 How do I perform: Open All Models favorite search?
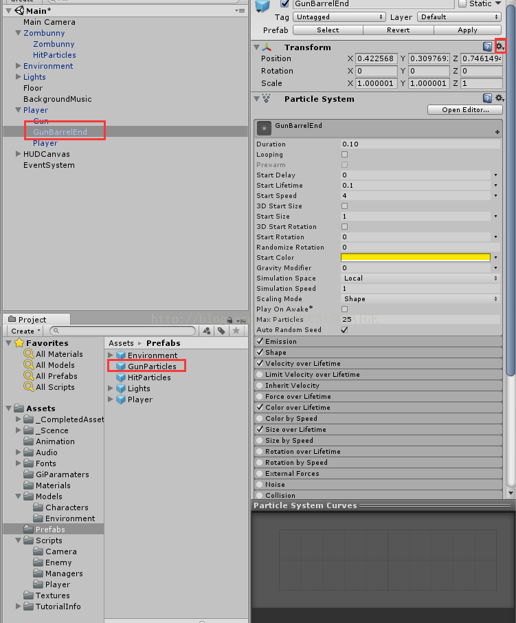[x=49, y=364]
